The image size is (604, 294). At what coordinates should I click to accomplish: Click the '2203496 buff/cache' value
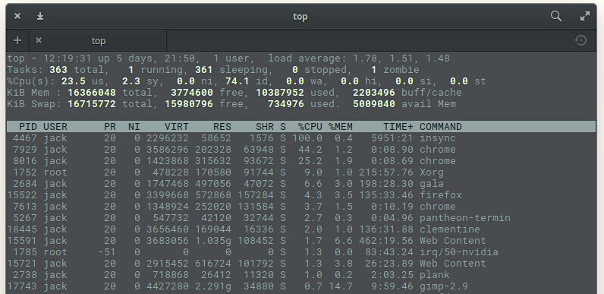(x=407, y=93)
